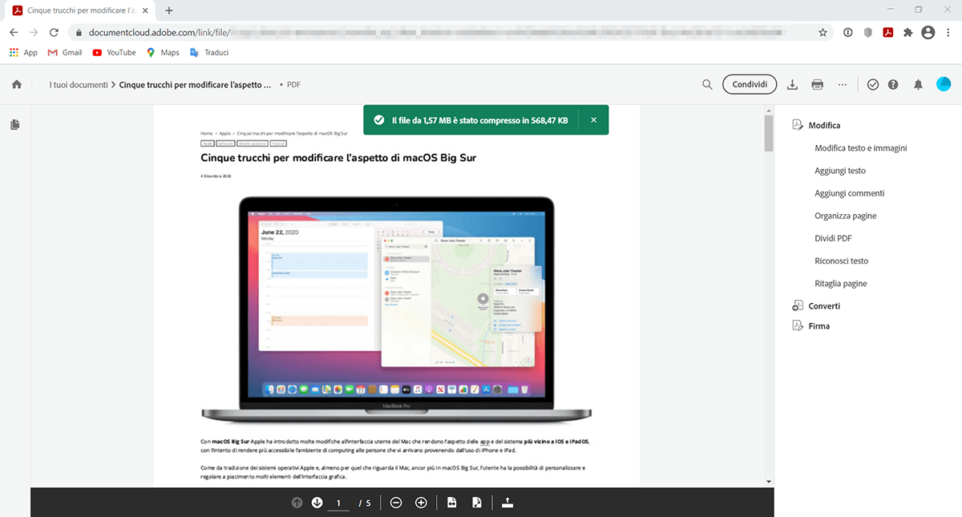
Task: Open Dividi PDF tool
Action: point(833,238)
